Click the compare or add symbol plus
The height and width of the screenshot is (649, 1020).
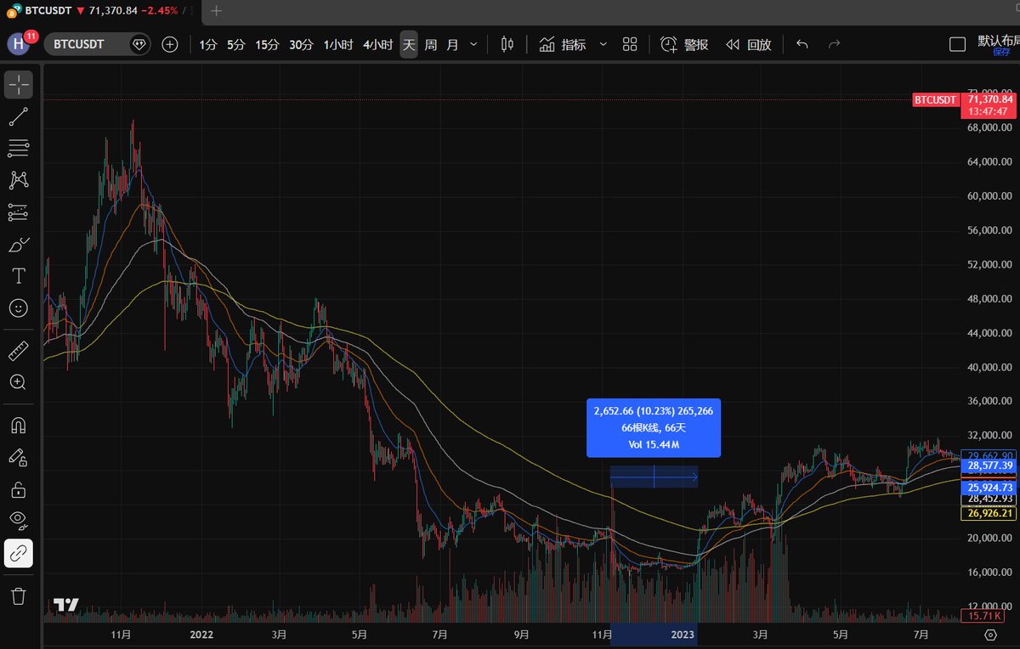pyautogui.click(x=170, y=44)
